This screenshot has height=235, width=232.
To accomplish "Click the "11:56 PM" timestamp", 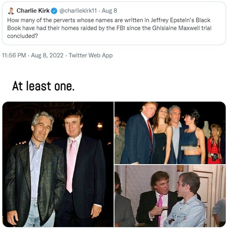I will 14,55.
